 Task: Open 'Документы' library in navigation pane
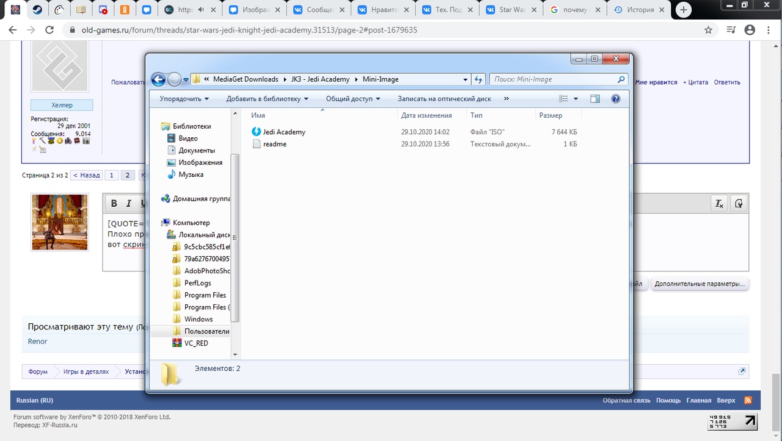tap(196, 151)
